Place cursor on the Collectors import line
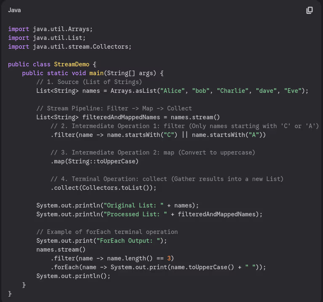Image resolution: width=323 pixels, height=302 pixels. coord(70,47)
